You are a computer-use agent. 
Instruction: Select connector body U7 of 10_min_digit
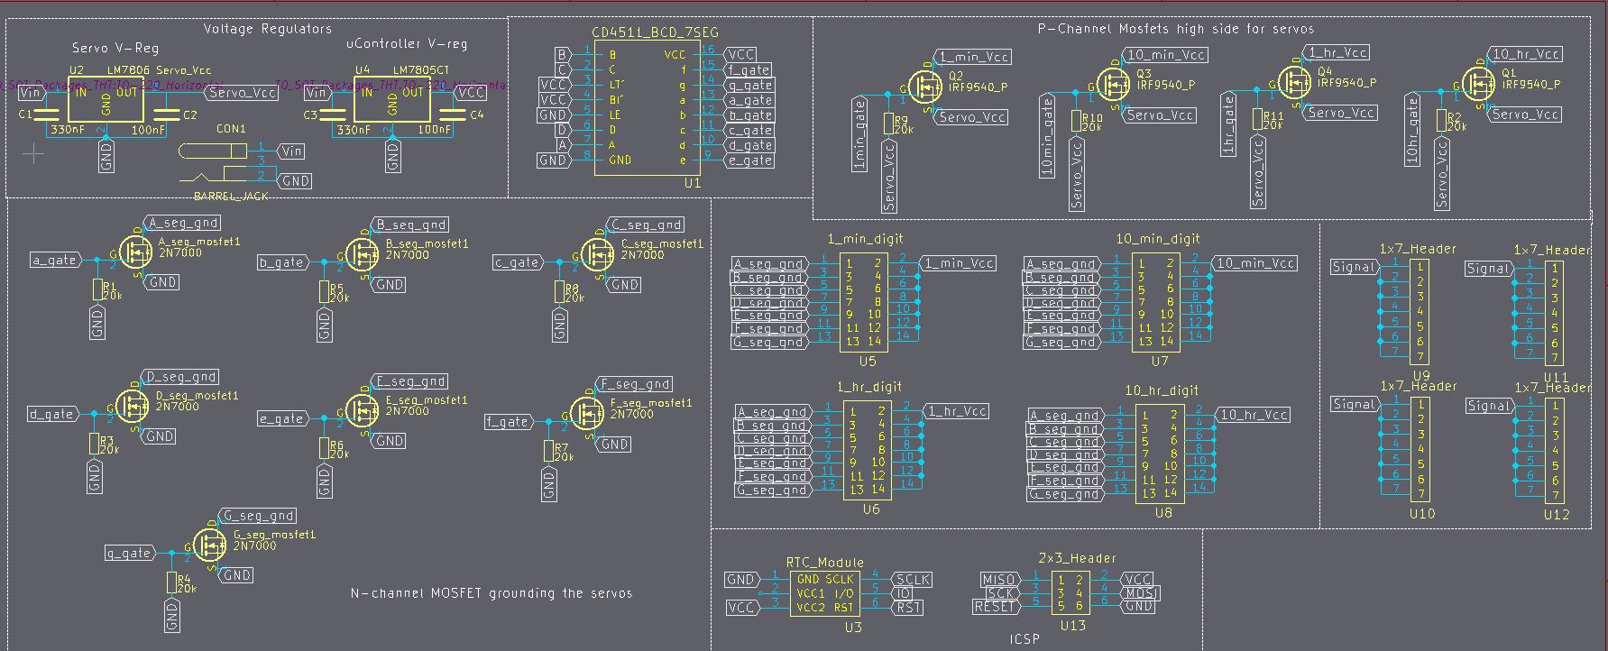pos(1156,303)
